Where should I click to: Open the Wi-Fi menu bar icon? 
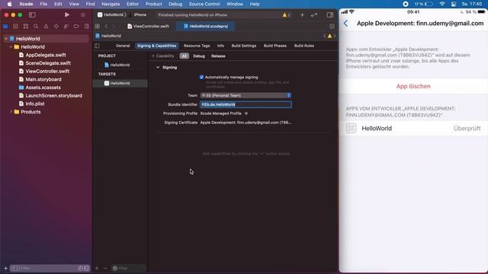tap(442, 4)
